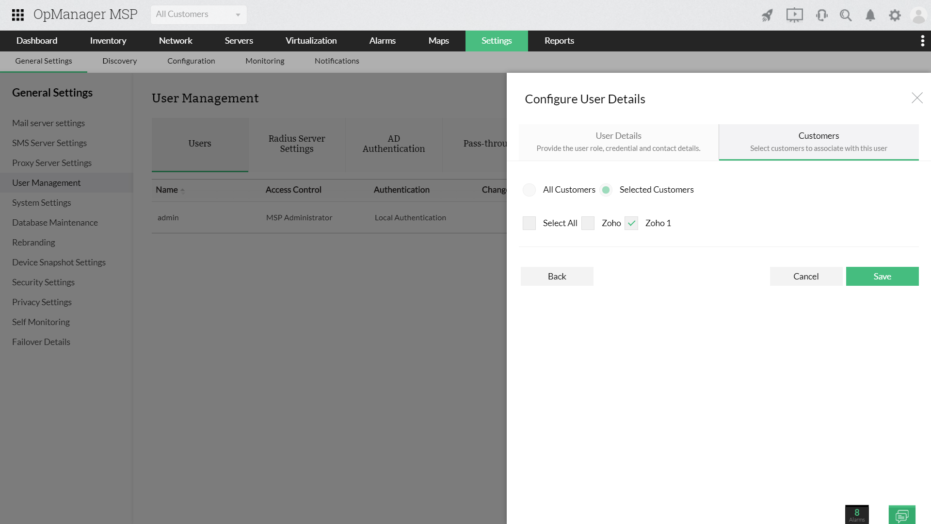Open the 8 Alarms counter badge
Image resolution: width=931 pixels, height=524 pixels.
tap(857, 515)
